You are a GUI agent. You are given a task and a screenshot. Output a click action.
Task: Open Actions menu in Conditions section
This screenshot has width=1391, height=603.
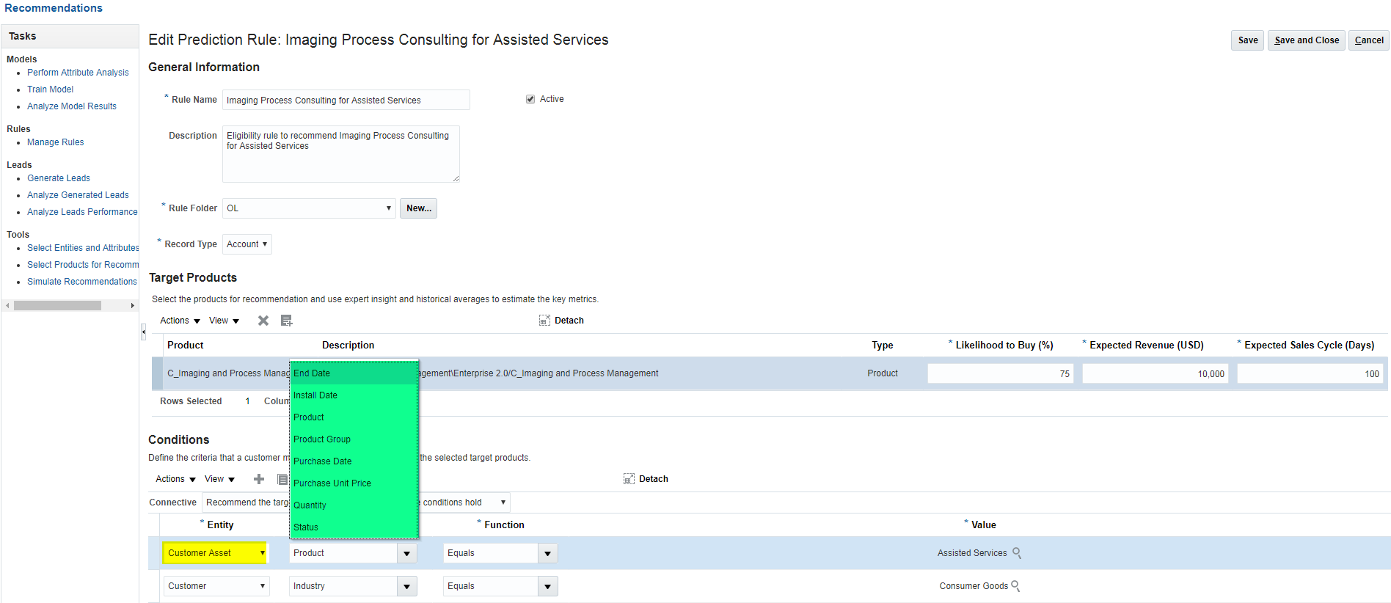tap(176, 479)
